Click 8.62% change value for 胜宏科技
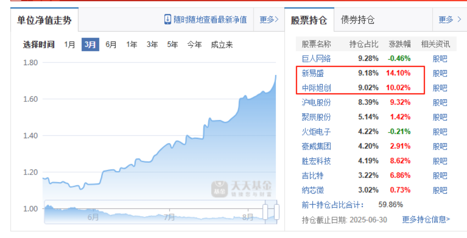This screenshot has width=467, height=238. click(400, 161)
